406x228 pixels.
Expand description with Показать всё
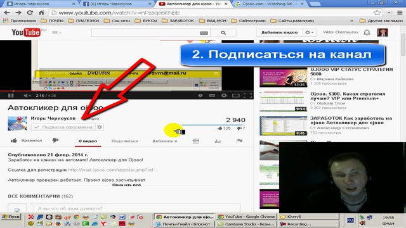(127, 185)
